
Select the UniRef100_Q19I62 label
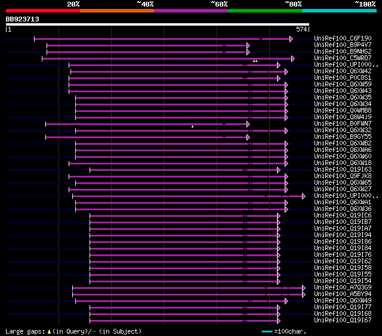click(x=343, y=262)
